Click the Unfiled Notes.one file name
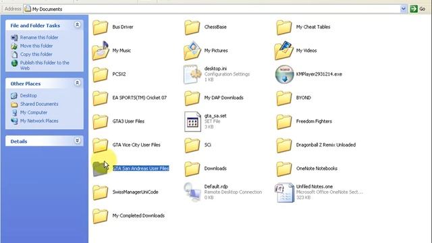The image size is (432, 243). point(315,186)
